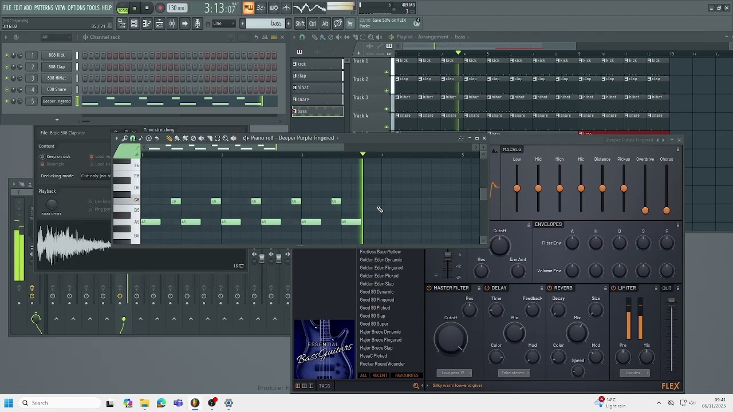Select the draw pencil tool in Piano roll

pos(169,138)
